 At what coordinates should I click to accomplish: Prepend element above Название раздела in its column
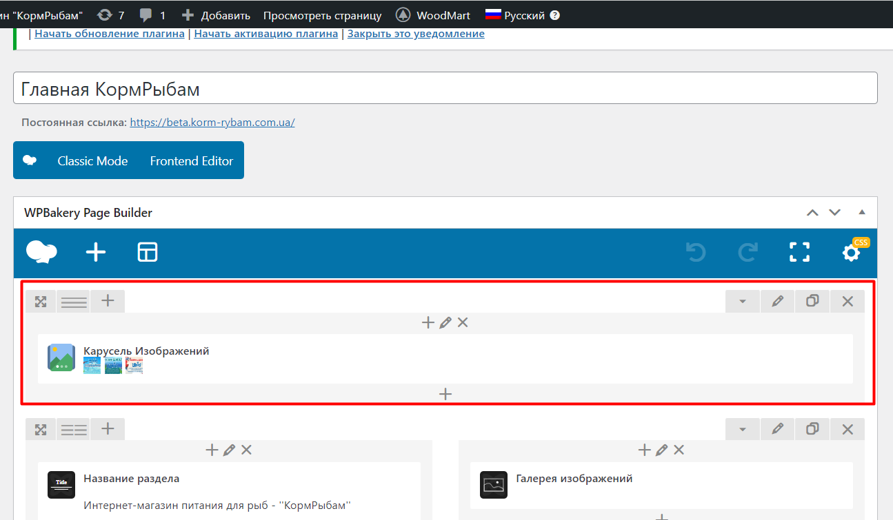212,450
